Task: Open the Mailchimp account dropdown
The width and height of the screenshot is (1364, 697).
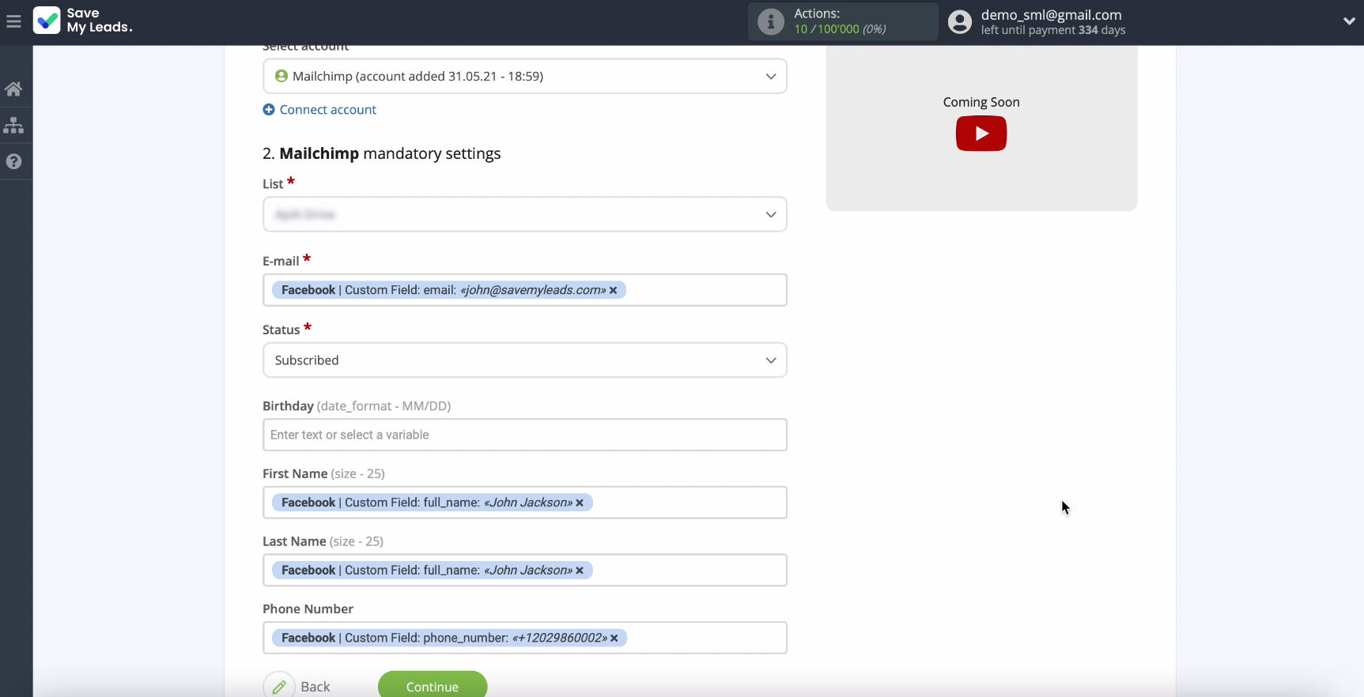Action: coord(525,76)
